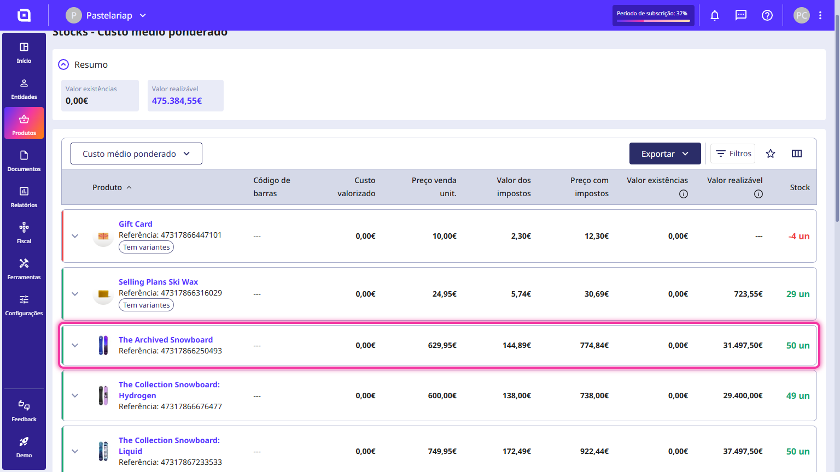This screenshot has height=472, width=840.
Task: Expand the Collection Snowboard: Hydrogen row
Action: [x=75, y=396]
